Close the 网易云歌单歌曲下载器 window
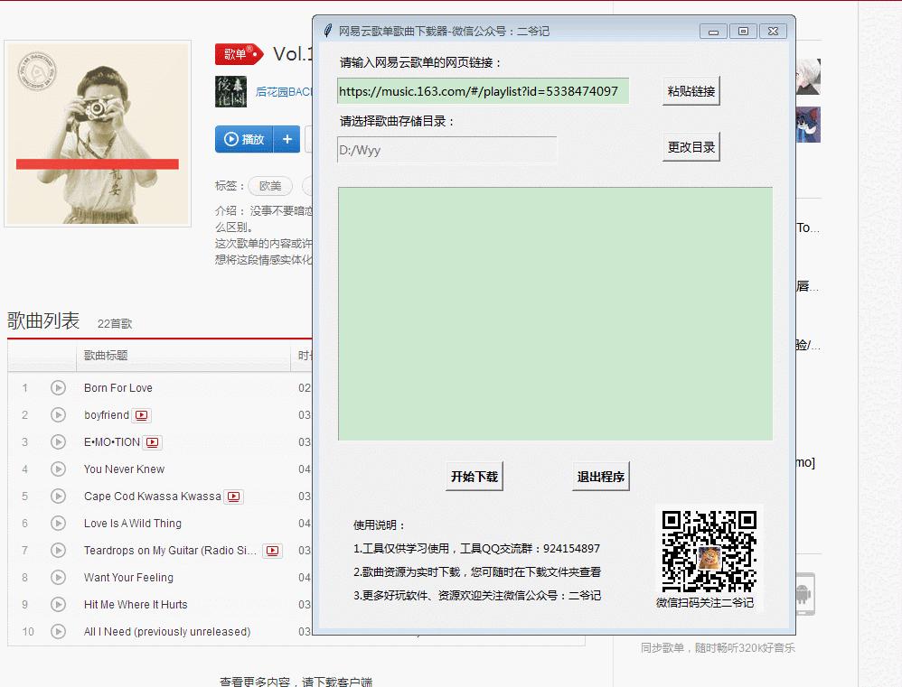Viewport: 902px width, 687px height. [773, 31]
